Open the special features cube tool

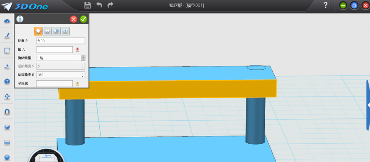pos(7,81)
